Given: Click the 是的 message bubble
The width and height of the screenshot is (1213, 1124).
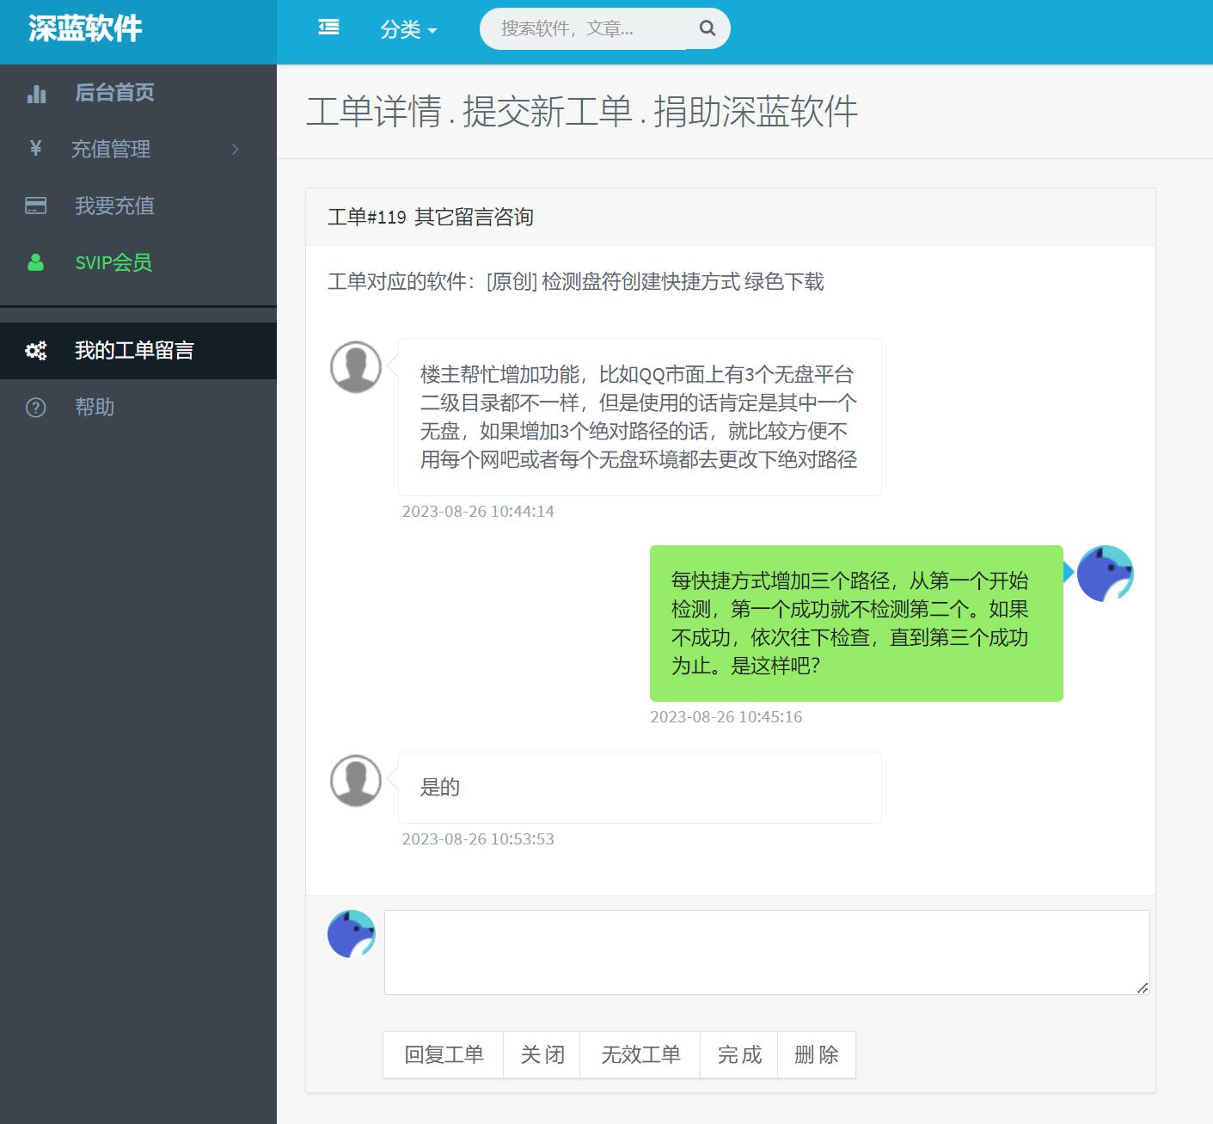Looking at the screenshot, I should 640,788.
